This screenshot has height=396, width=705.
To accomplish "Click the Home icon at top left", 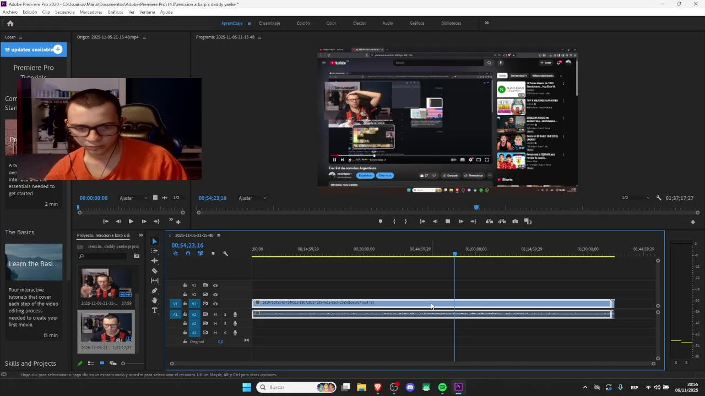I will (x=10, y=23).
